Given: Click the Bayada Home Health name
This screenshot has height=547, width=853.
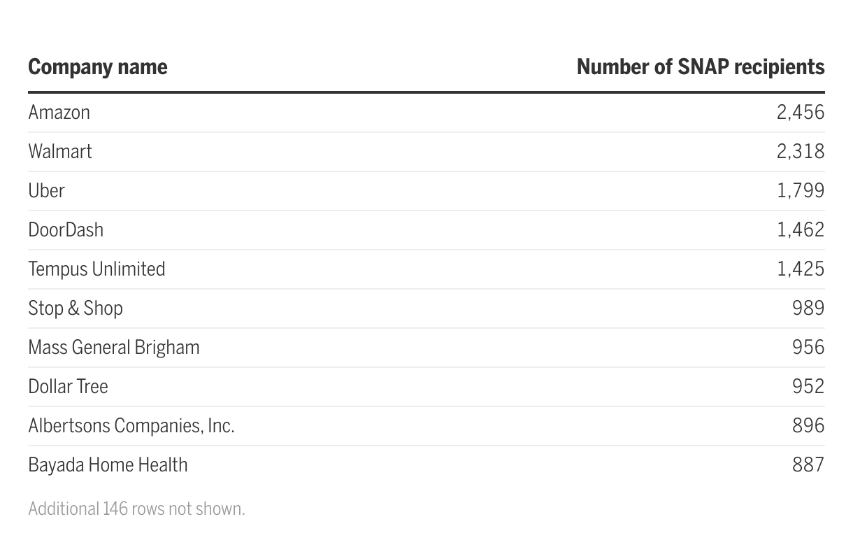Looking at the screenshot, I should (x=108, y=465).
